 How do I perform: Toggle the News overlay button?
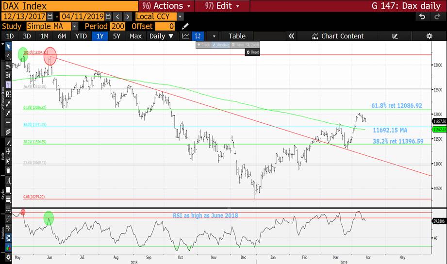pos(238,45)
